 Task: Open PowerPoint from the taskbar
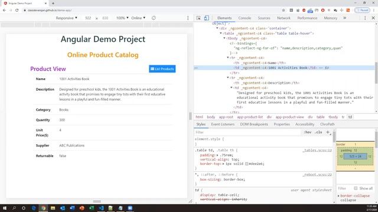coord(82,208)
